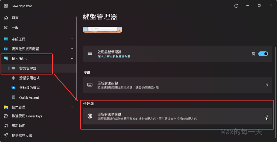Expand the 視窗化與版面配置 section chevron
The width and height of the screenshot is (277, 142).
[72, 49]
